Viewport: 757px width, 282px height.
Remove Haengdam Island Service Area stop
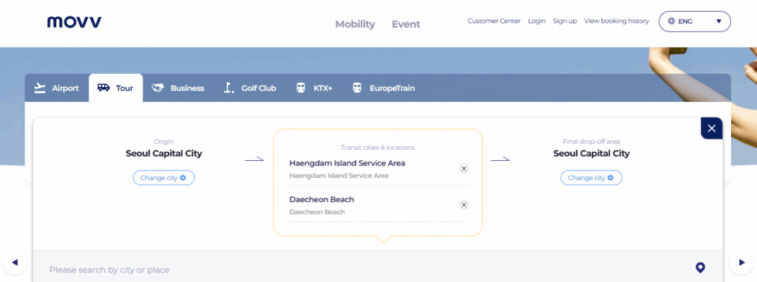point(464,168)
